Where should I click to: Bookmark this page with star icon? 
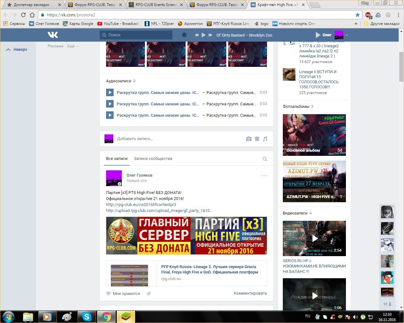click(x=357, y=15)
